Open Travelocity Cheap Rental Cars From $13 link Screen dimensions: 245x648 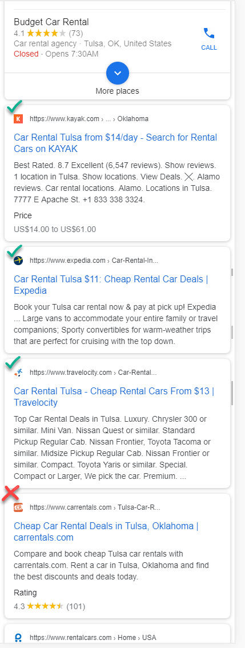(114, 397)
